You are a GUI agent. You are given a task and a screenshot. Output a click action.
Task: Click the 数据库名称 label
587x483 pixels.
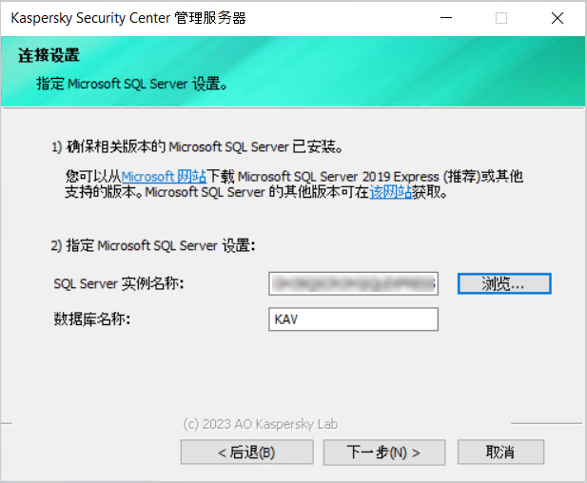(x=91, y=319)
